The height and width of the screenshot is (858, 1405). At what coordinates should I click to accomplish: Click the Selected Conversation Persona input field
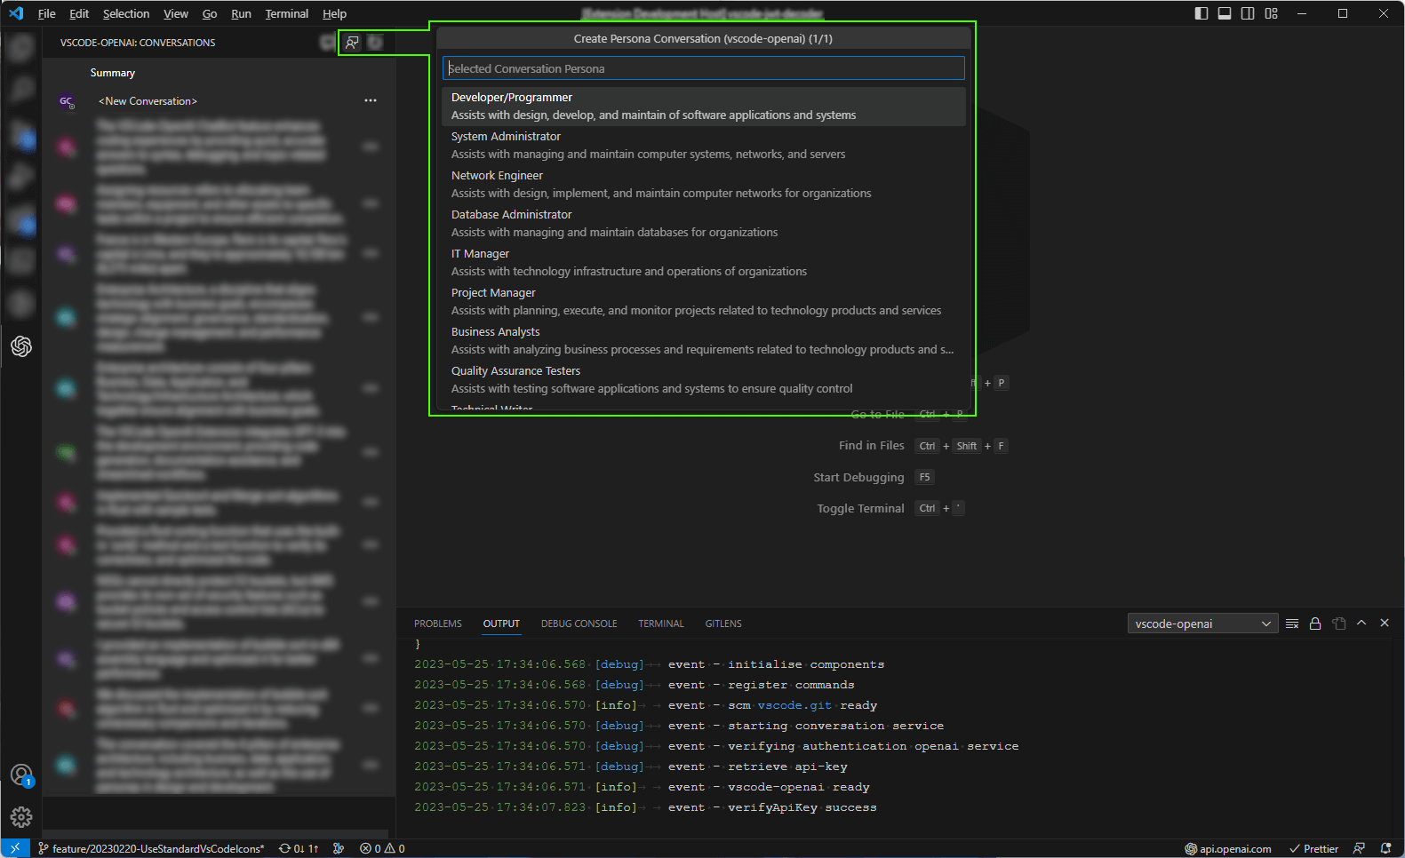click(x=704, y=68)
